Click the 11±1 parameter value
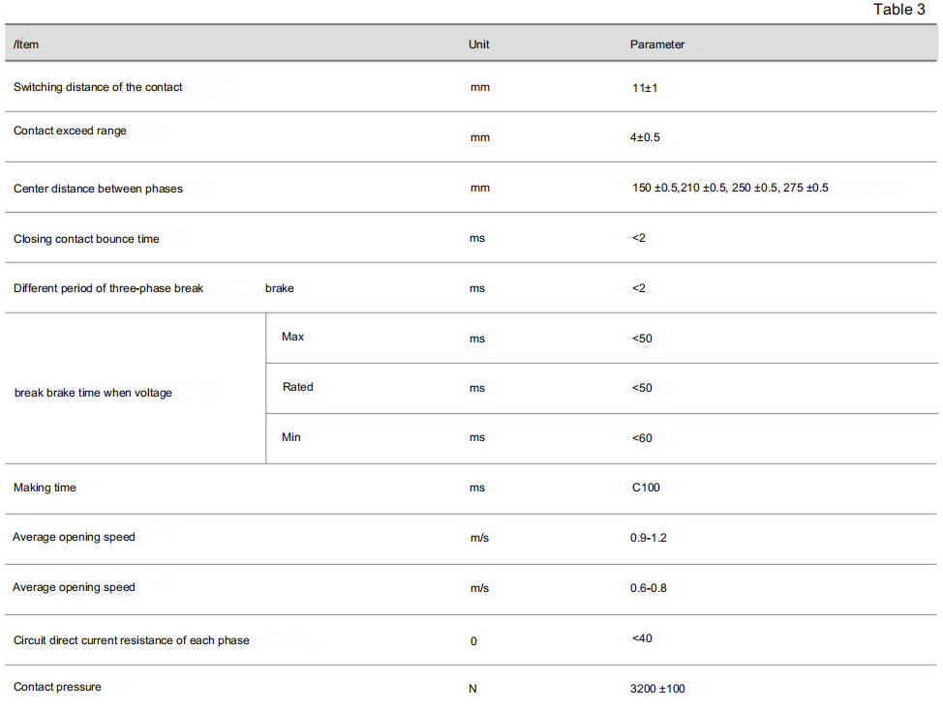943x710 pixels. [x=645, y=88]
